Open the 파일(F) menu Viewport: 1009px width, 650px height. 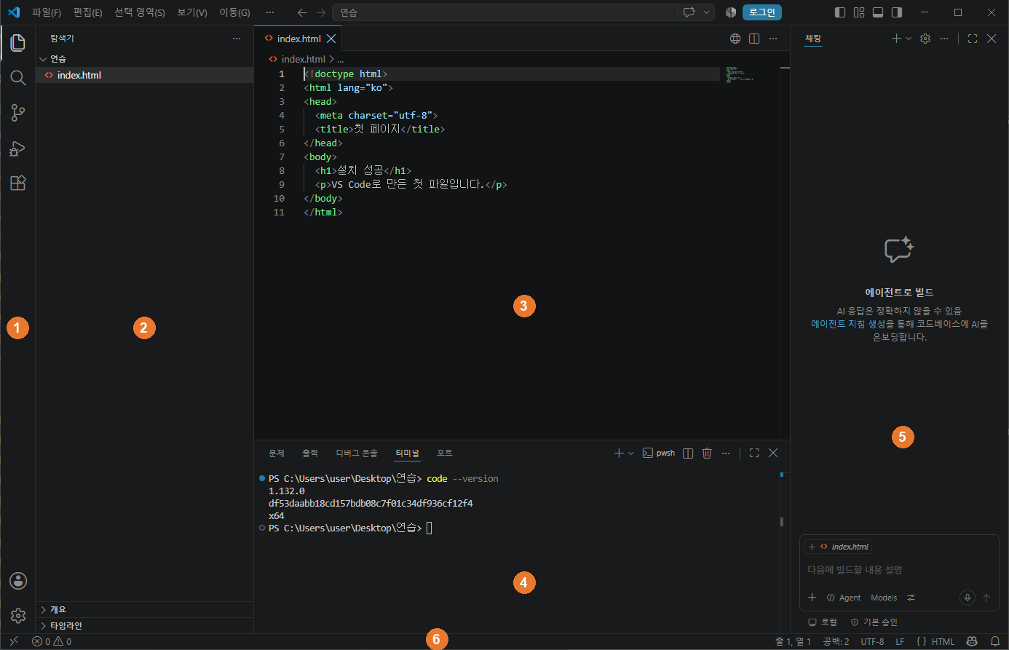coord(47,12)
